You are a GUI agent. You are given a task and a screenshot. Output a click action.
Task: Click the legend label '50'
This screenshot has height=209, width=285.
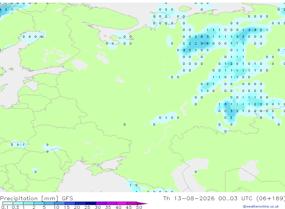click(139, 207)
